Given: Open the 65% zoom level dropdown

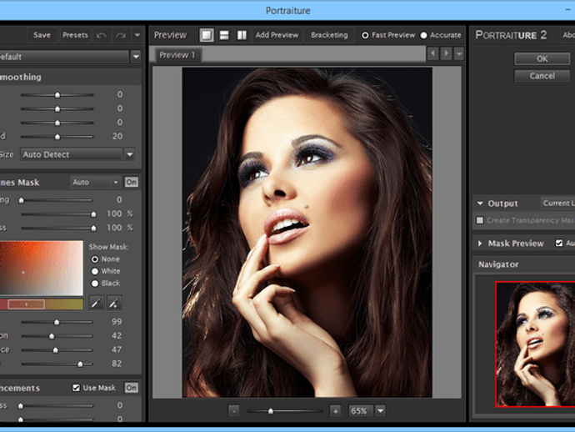Looking at the screenshot, I should pos(380,411).
